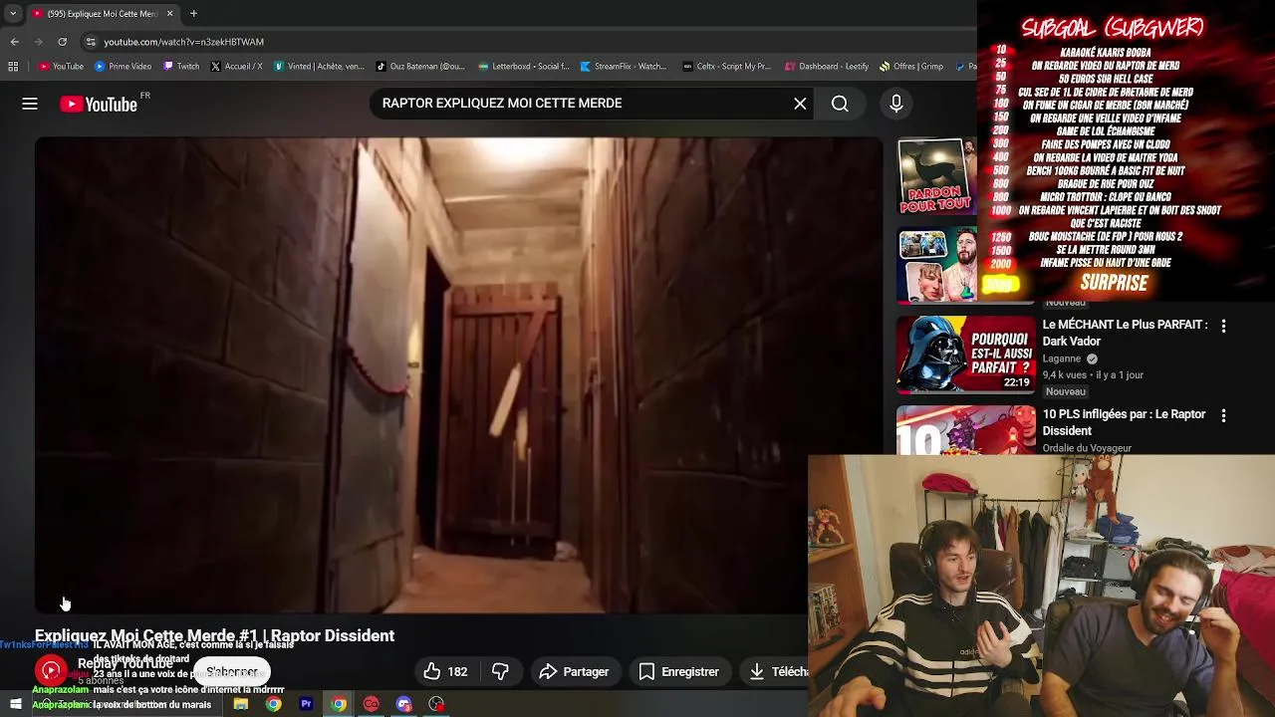Like the video with thumbs up
The height and width of the screenshot is (717, 1275).
(x=445, y=672)
